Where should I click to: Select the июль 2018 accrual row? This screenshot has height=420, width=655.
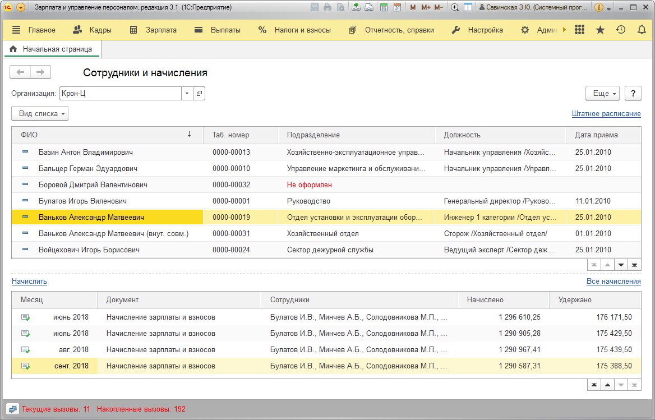[x=326, y=334]
